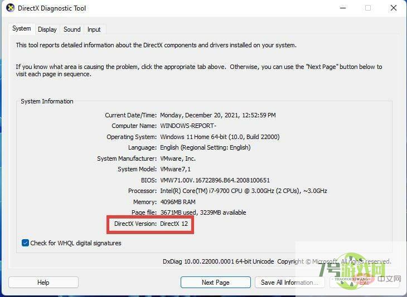Click the Processor label
The height and width of the screenshot is (297, 407).
click(143, 191)
